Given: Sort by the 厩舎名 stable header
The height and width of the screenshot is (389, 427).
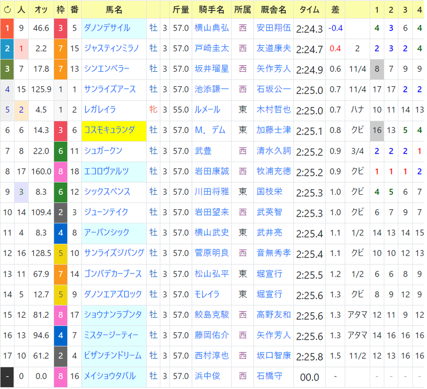Looking at the screenshot, I should pos(273,10).
